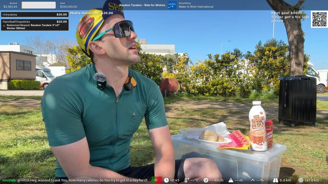Click the gradient percent chevron icon

pyautogui.click(x=253, y=180)
